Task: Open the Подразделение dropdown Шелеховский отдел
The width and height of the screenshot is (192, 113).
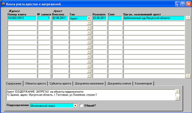Action: (x=75, y=106)
